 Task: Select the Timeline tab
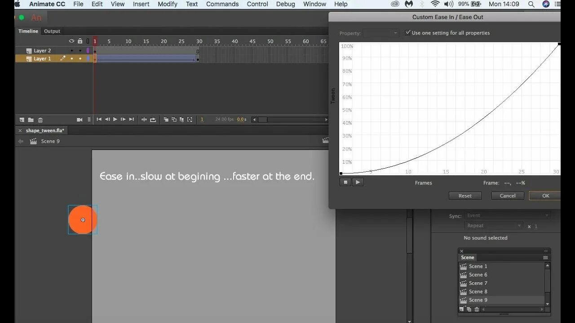28,31
